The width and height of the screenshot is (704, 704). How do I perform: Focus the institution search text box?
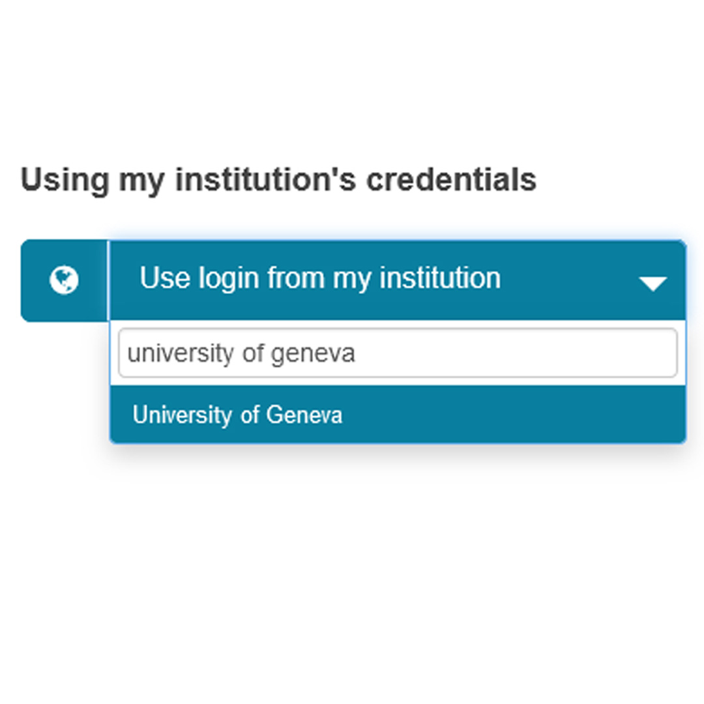[x=398, y=353]
